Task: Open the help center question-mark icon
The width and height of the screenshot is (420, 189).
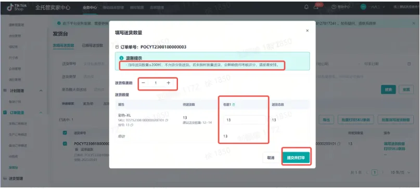Action: coord(334,7)
